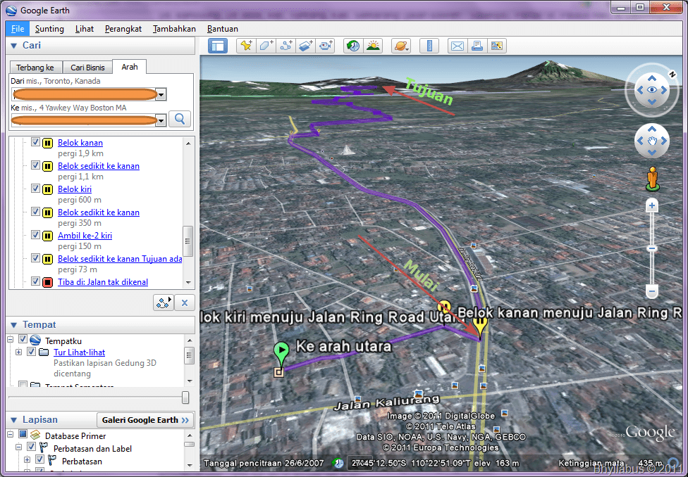Click the green start marker on map
The image size is (688, 477).
281,353
